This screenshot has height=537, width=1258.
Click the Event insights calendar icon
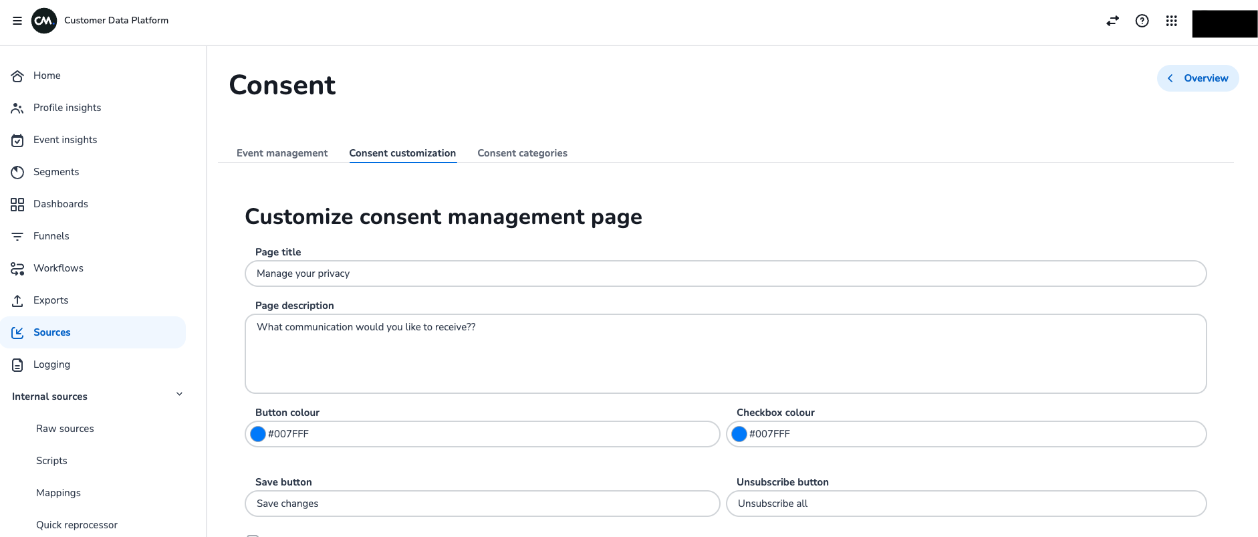[17, 140]
